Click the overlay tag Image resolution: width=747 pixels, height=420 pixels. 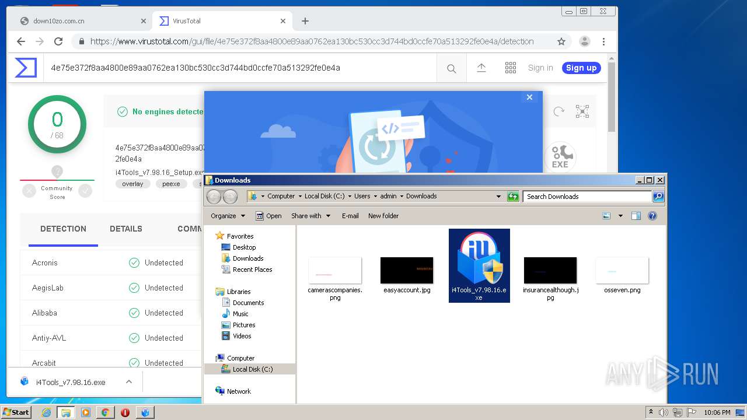[132, 184]
